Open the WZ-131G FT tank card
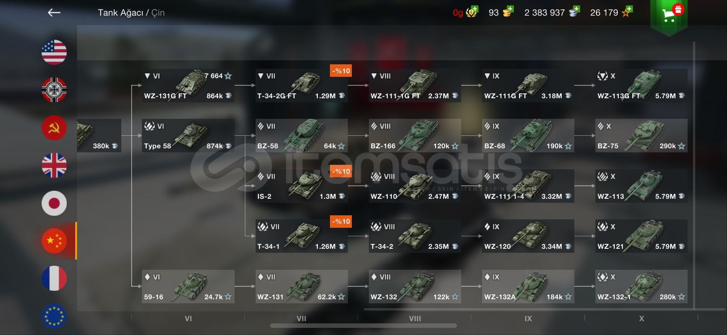The width and height of the screenshot is (727, 335). click(188, 85)
